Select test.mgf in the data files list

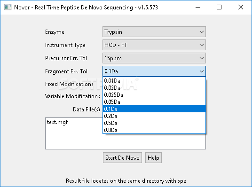tap(57, 122)
